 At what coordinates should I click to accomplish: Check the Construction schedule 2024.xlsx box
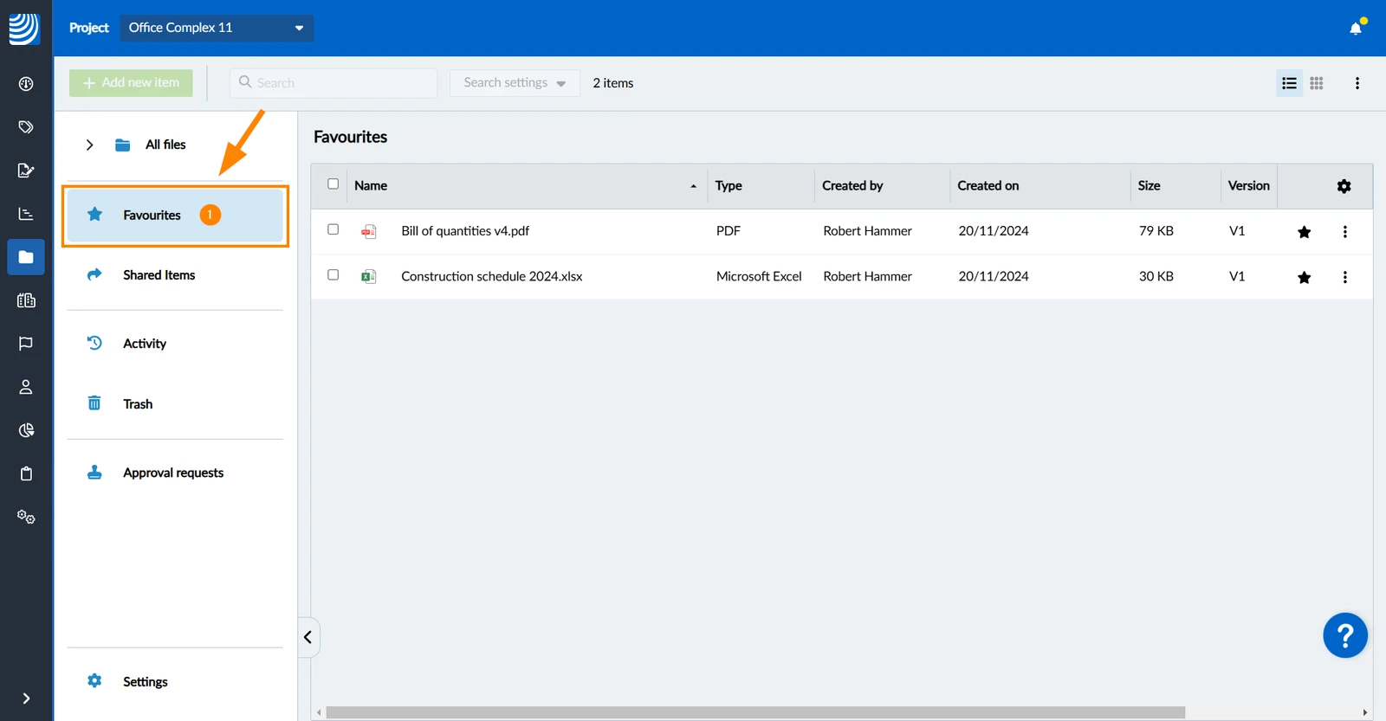[333, 274]
